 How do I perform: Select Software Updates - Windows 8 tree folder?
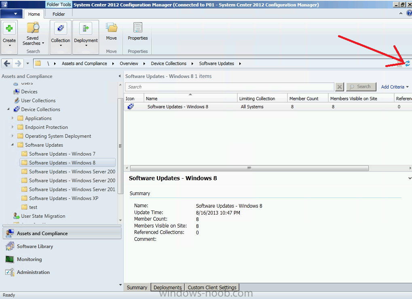click(x=67, y=163)
